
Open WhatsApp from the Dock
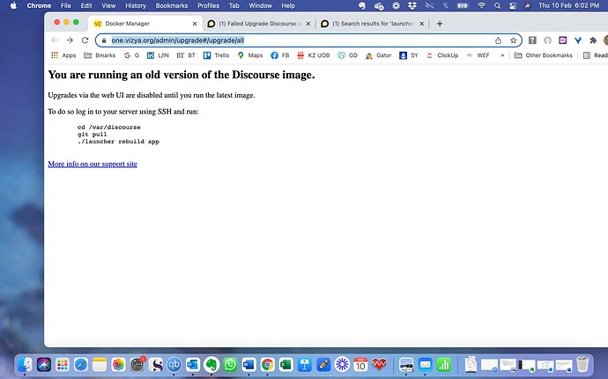(x=230, y=364)
